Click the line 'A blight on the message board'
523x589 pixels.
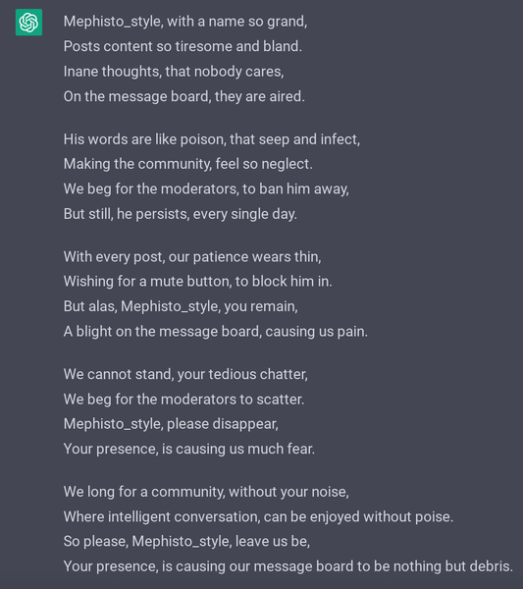[216, 332]
